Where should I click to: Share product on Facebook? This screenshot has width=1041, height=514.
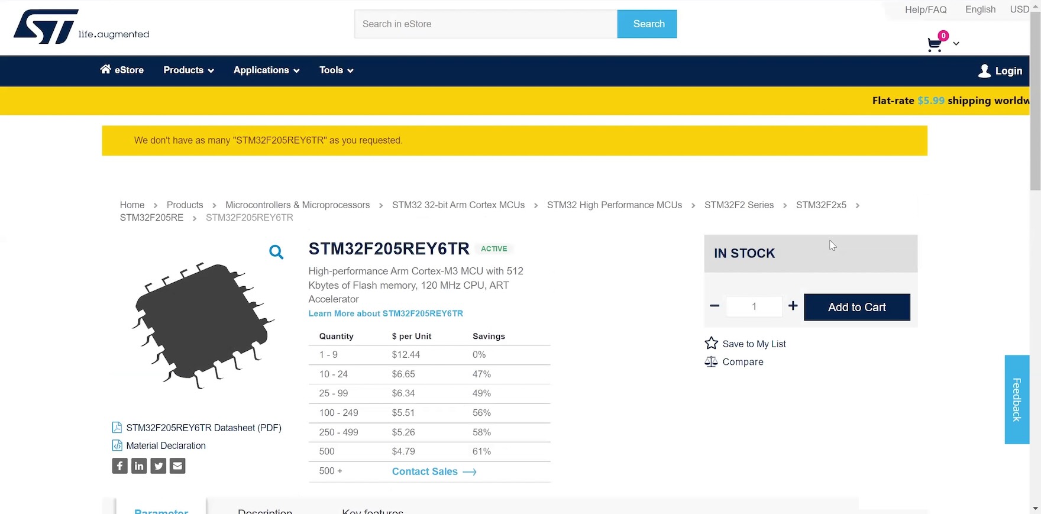[x=120, y=466]
